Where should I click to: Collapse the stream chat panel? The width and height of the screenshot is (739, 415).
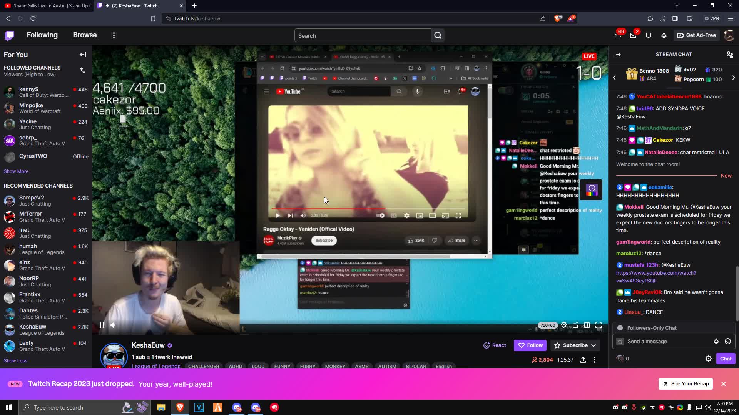point(617,55)
